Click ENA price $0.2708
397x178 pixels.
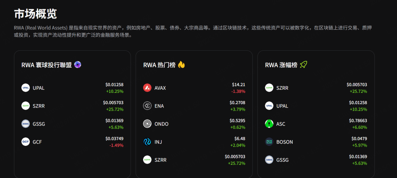click(238, 103)
